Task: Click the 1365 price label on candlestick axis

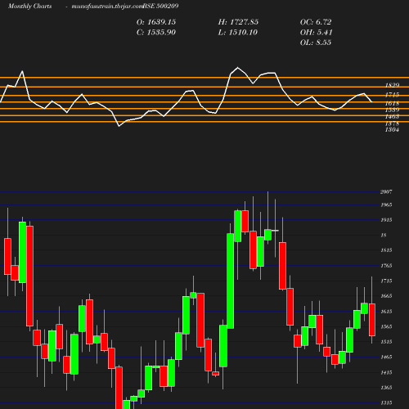Action: pos(386,388)
